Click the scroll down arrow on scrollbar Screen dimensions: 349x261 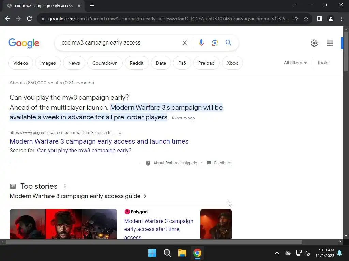(x=346, y=236)
